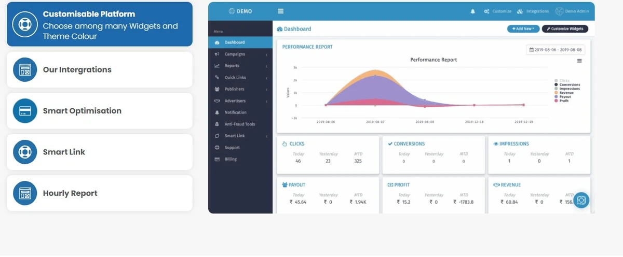
Task: Click the Campaigns megaphone icon in the sidebar
Action: coord(217,54)
